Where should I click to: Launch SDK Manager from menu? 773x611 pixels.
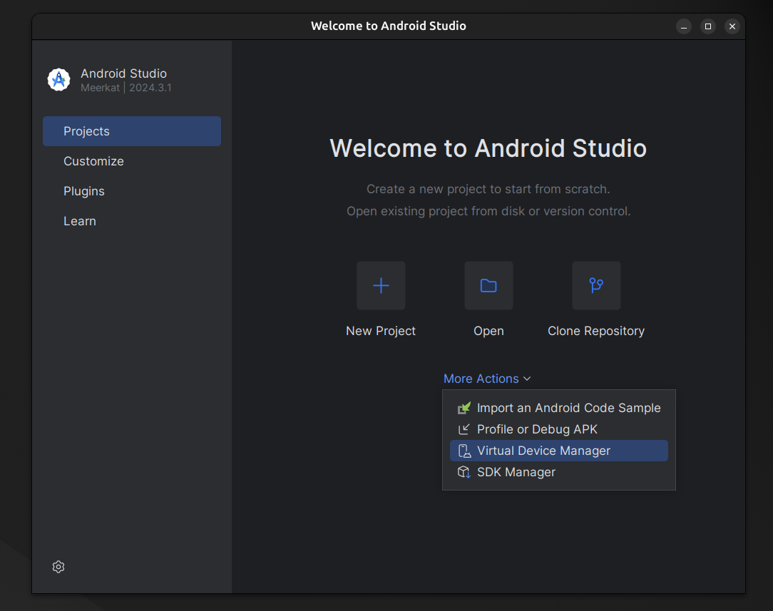559,472
